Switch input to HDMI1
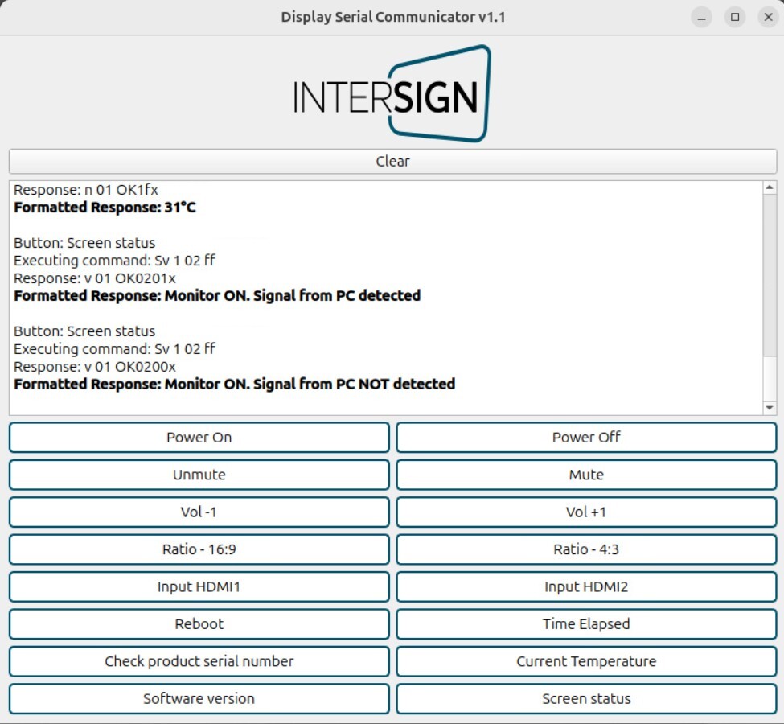The height and width of the screenshot is (724, 784). [x=199, y=586]
